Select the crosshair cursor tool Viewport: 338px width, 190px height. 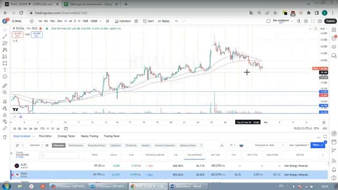5,30
